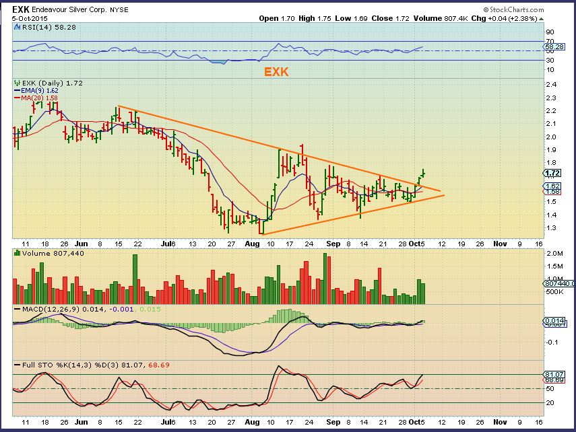Screen dimensions: 576x432
Task: Click the 0.014 MACD value tag on right
Action: point(554,320)
